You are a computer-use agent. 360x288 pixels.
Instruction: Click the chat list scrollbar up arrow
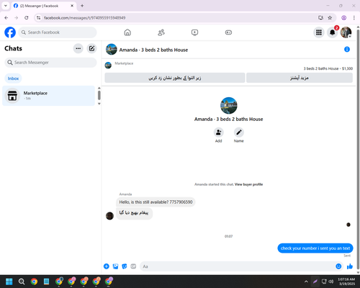click(99, 88)
